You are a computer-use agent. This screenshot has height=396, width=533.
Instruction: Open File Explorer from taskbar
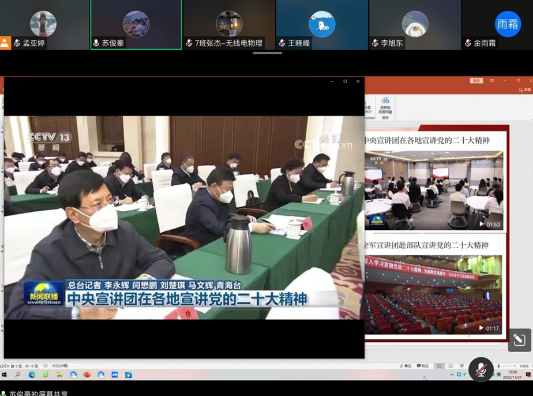click(x=59, y=375)
